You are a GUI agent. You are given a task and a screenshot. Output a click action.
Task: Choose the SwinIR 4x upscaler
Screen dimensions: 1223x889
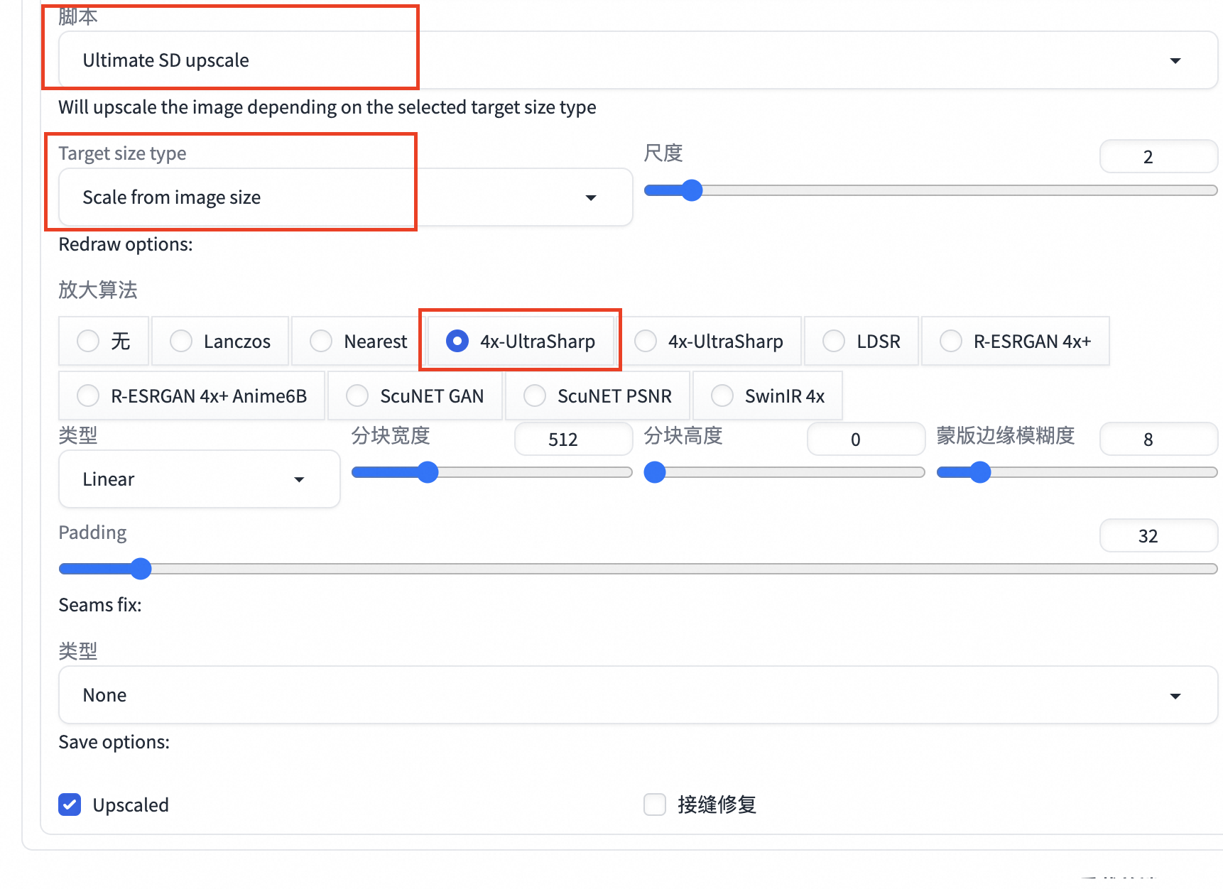coord(722,396)
